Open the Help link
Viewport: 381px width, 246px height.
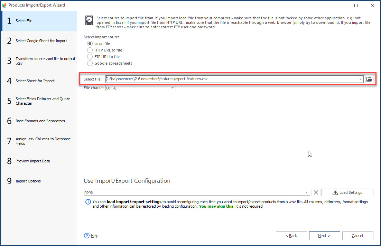pos(94,236)
